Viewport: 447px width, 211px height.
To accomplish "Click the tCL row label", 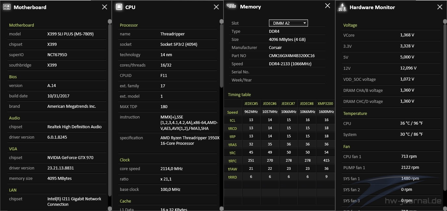I will click(x=233, y=120).
